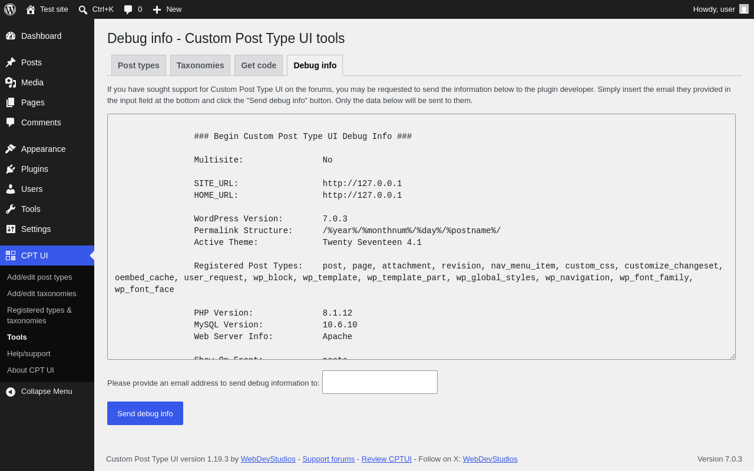This screenshot has height=471, width=754.
Task: Open the Settings menu label
Action: tap(36, 229)
